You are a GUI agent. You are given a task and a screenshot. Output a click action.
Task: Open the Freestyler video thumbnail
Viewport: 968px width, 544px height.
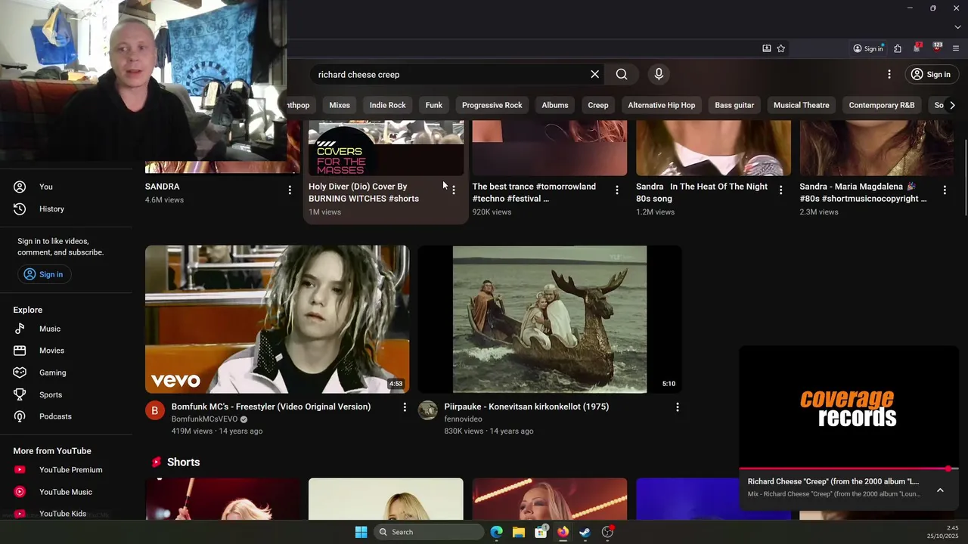(278, 319)
